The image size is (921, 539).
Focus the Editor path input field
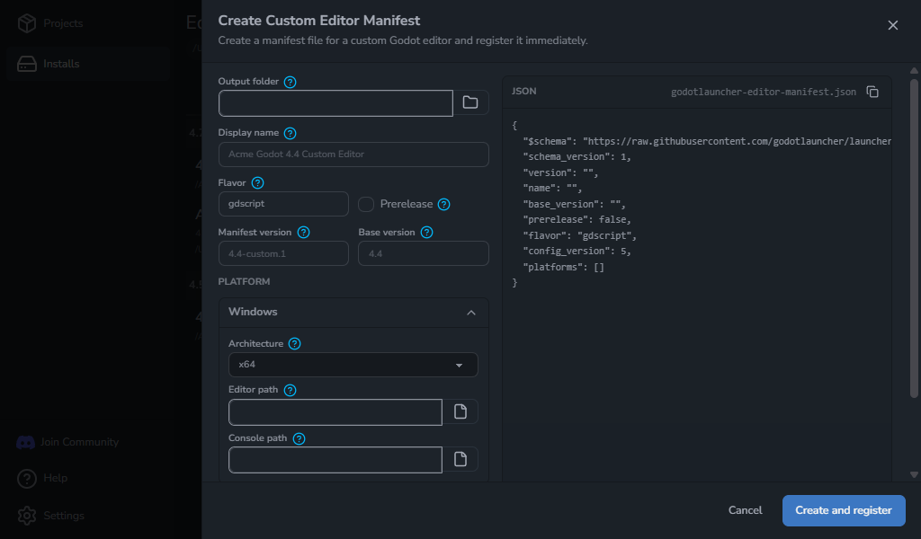335,412
